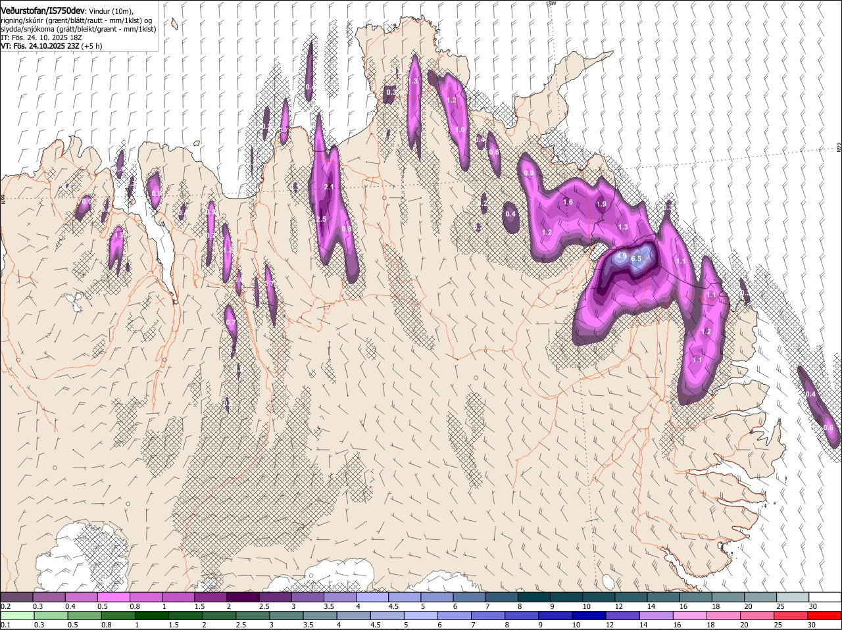Click the 15W longitude label

pyautogui.click(x=551, y=3)
